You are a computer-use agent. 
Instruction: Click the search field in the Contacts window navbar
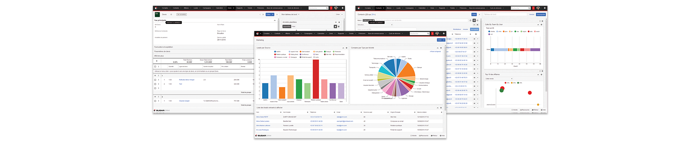(521, 8)
